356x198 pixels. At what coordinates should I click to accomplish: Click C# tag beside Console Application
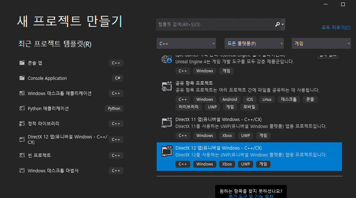(x=118, y=78)
